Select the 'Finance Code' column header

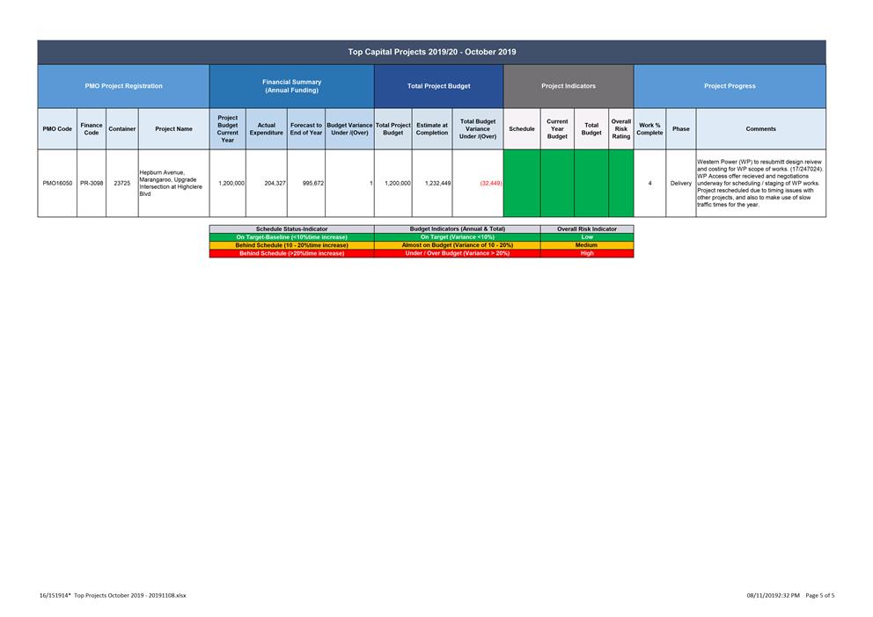point(92,129)
